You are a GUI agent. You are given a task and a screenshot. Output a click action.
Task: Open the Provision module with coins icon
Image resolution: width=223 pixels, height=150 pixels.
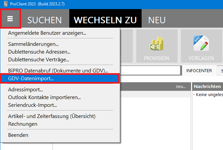(x=156, y=46)
